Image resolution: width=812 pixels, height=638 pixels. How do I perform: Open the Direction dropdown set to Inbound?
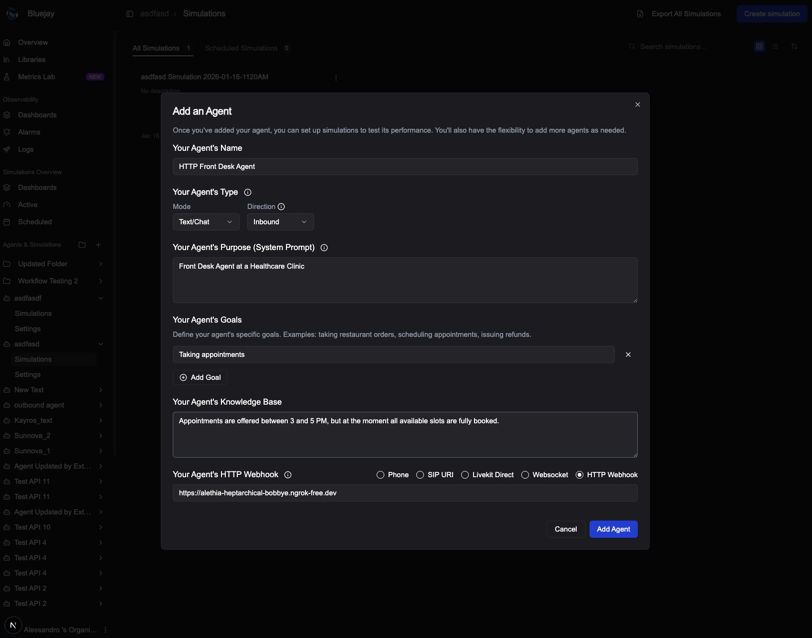coord(280,222)
